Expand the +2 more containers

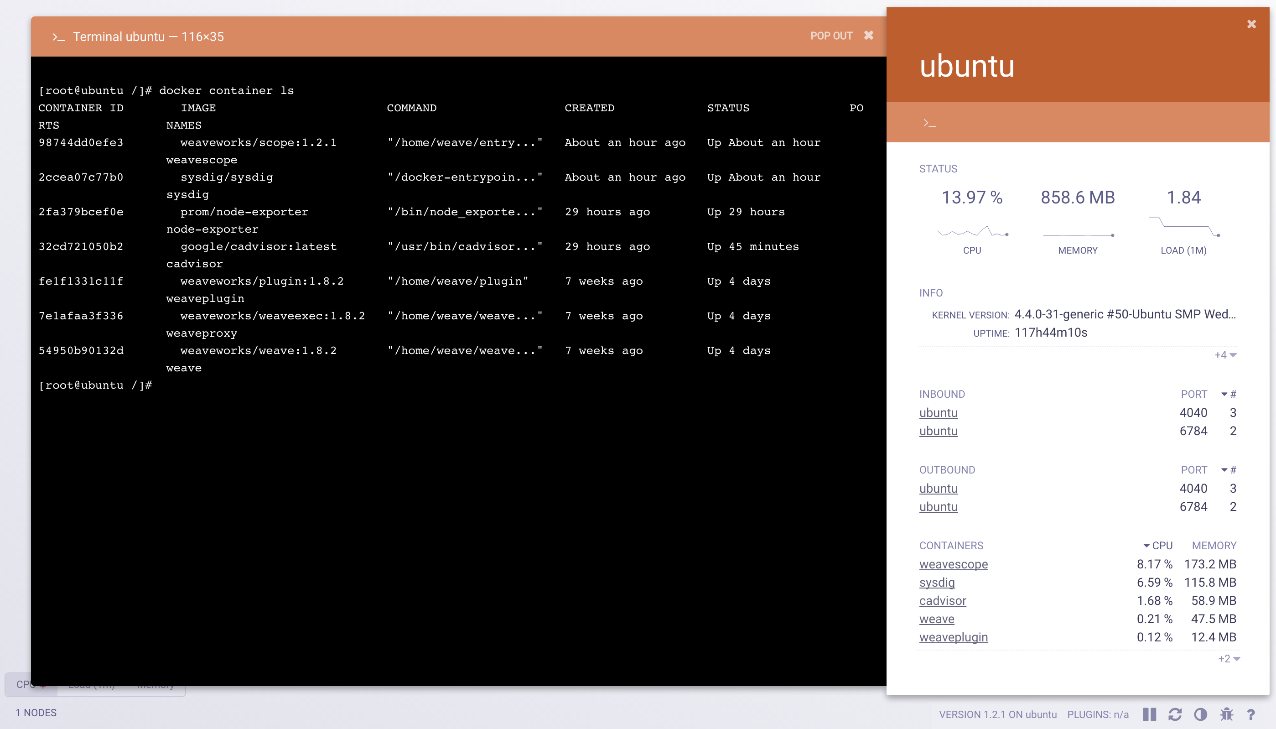tap(1229, 659)
